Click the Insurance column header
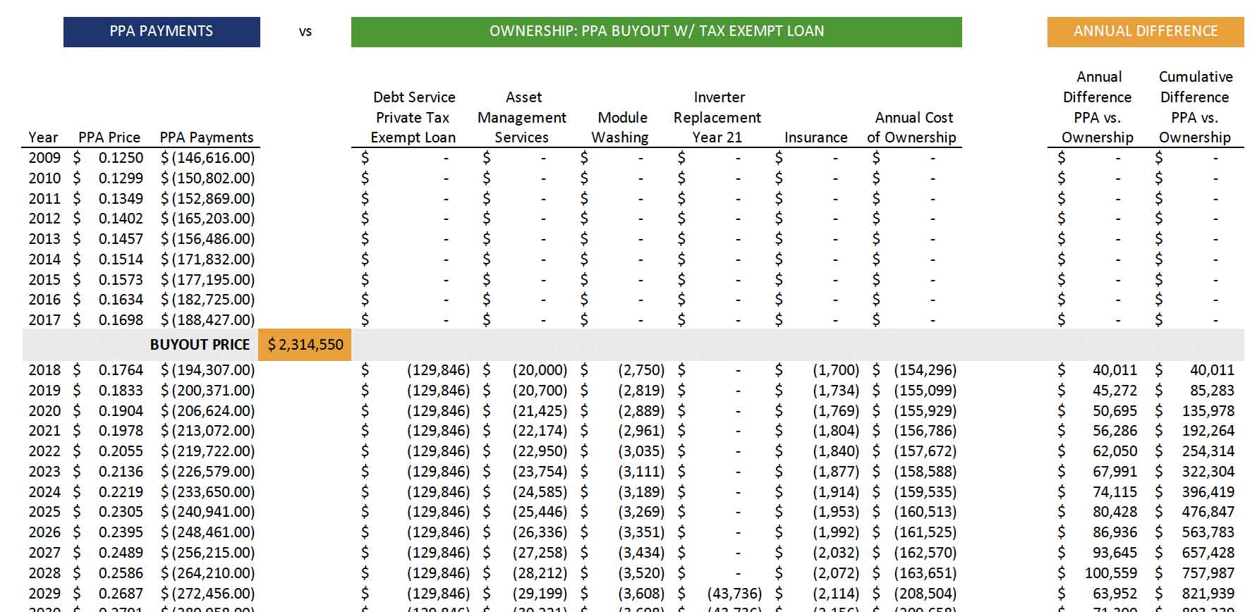 (815, 137)
